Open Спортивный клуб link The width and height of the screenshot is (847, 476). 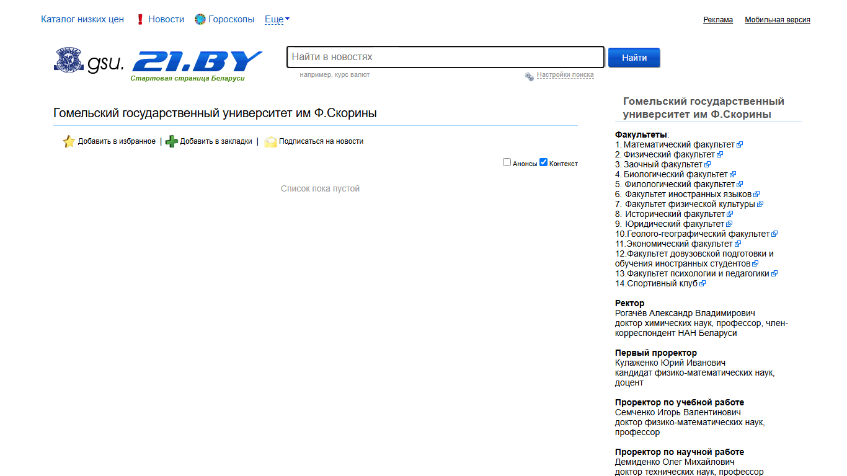[x=662, y=283]
